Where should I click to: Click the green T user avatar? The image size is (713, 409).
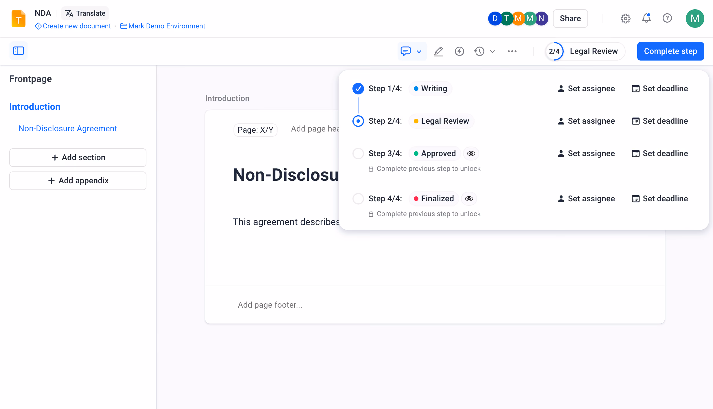click(x=506, y=19)
